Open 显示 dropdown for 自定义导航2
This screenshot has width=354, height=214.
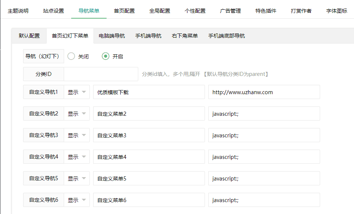click(77, 114)
